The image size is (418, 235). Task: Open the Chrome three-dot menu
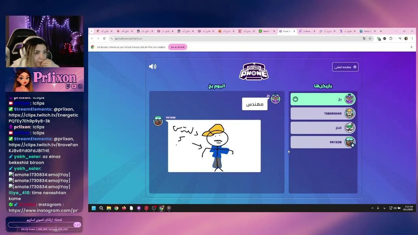(x=412, y=39)
